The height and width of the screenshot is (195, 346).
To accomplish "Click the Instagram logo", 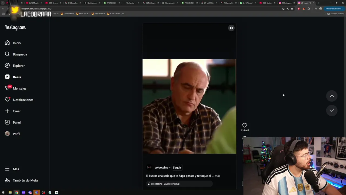I will click(15, 27).
